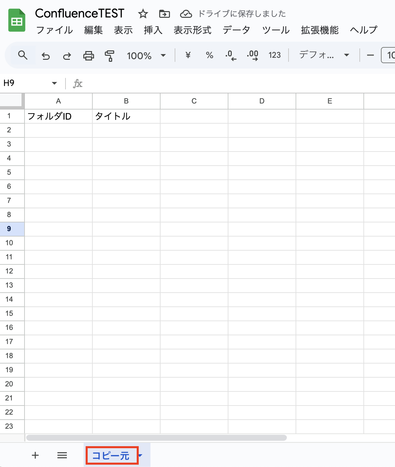This screenshot has height=467, width=395.
Task: Open the Google Sheets home icon
Action: point(17,20)
